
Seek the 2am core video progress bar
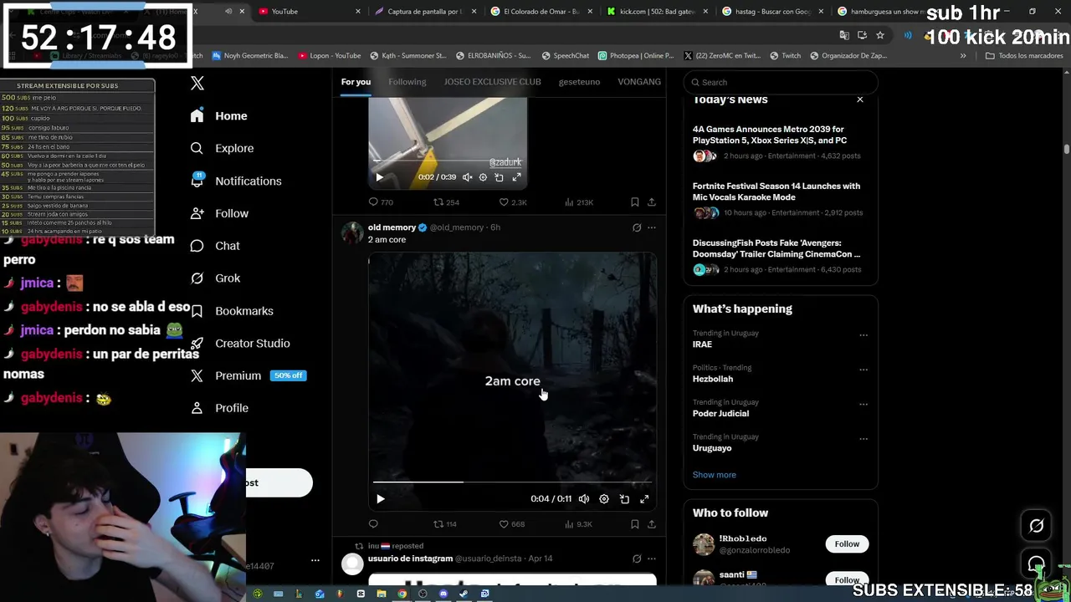click(512, 482)
